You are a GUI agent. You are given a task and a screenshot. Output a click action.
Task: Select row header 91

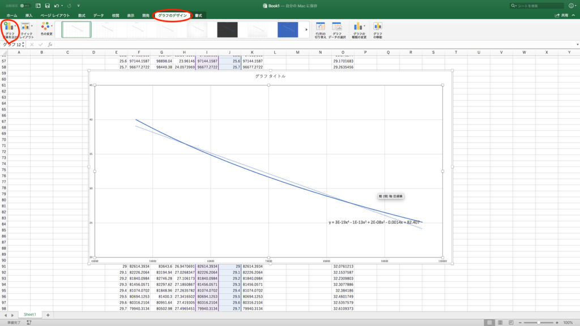click(4, 266)
